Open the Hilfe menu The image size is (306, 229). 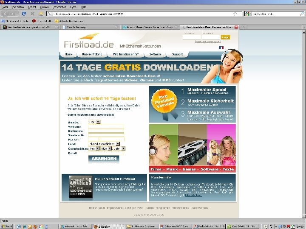[84, 7]
